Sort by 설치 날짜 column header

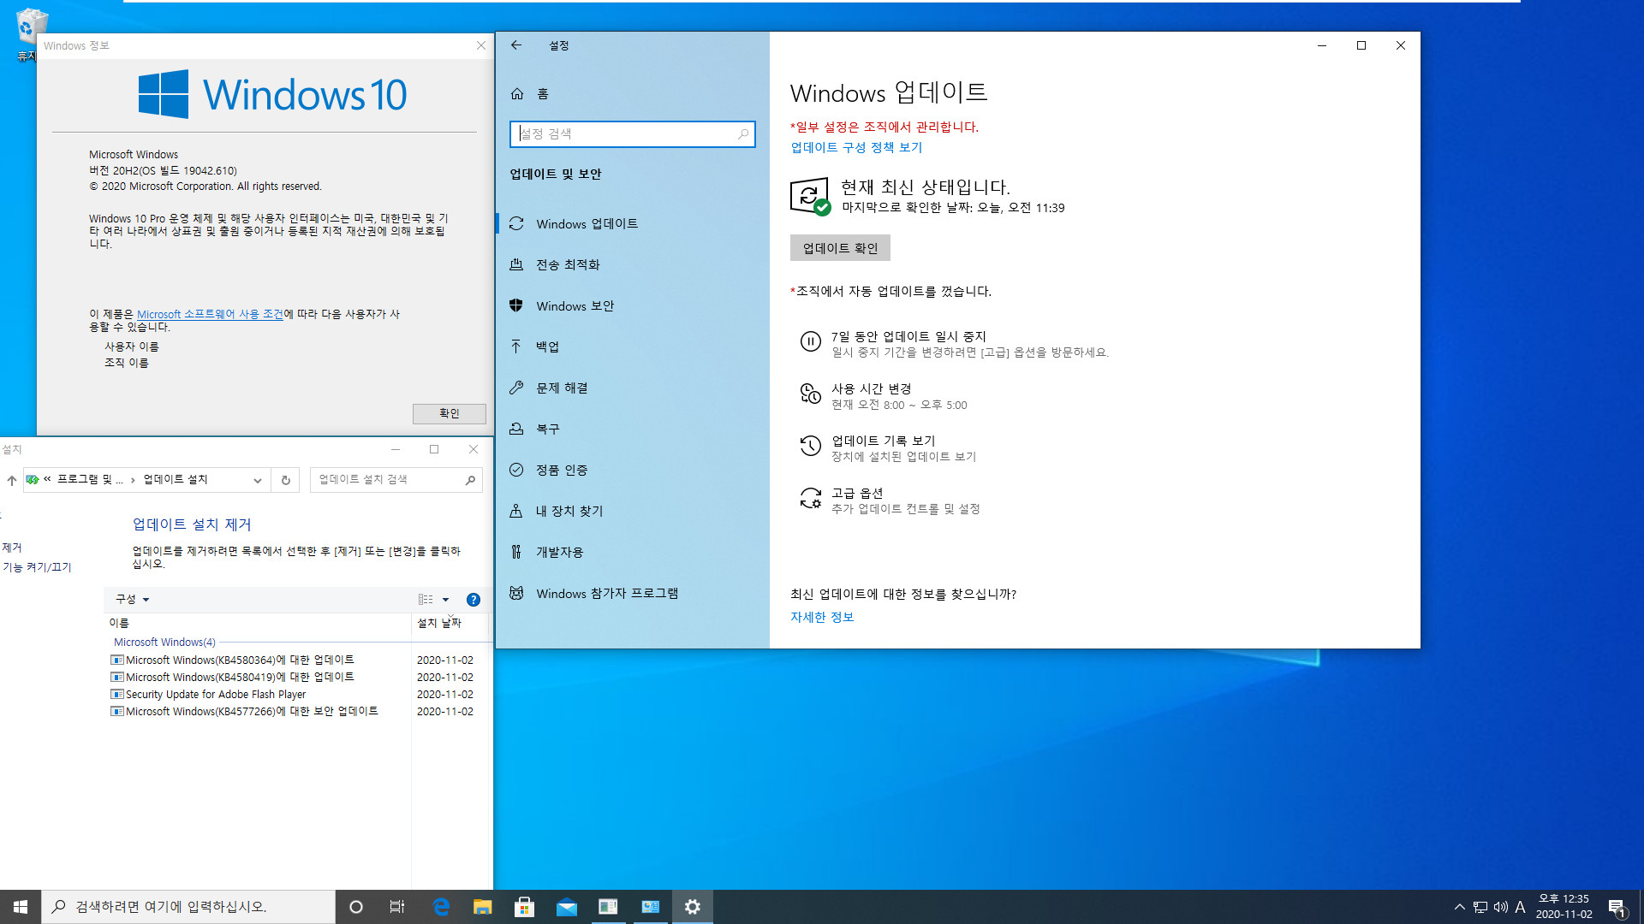tap(450, 623)
